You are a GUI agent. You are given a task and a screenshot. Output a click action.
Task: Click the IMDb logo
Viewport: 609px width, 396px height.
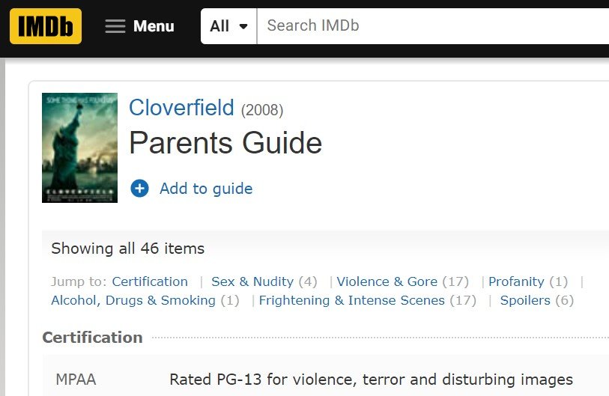point(46,26)
